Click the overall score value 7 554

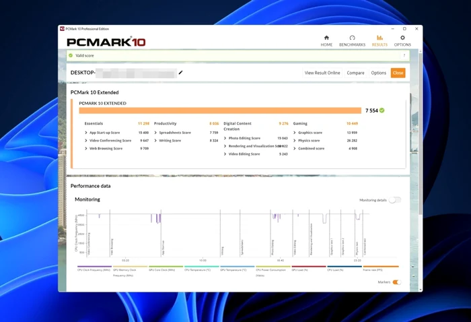tap(371, 110)
